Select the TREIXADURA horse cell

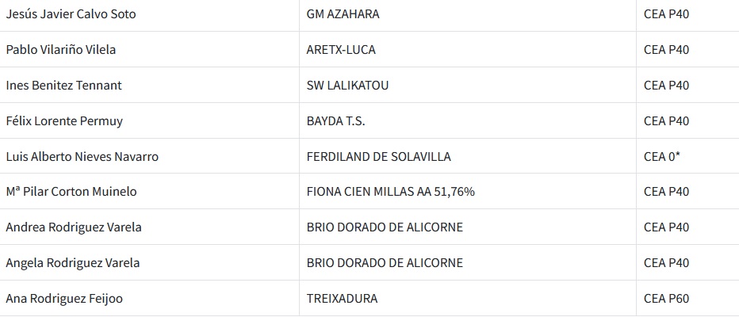(x=342, y=299)
